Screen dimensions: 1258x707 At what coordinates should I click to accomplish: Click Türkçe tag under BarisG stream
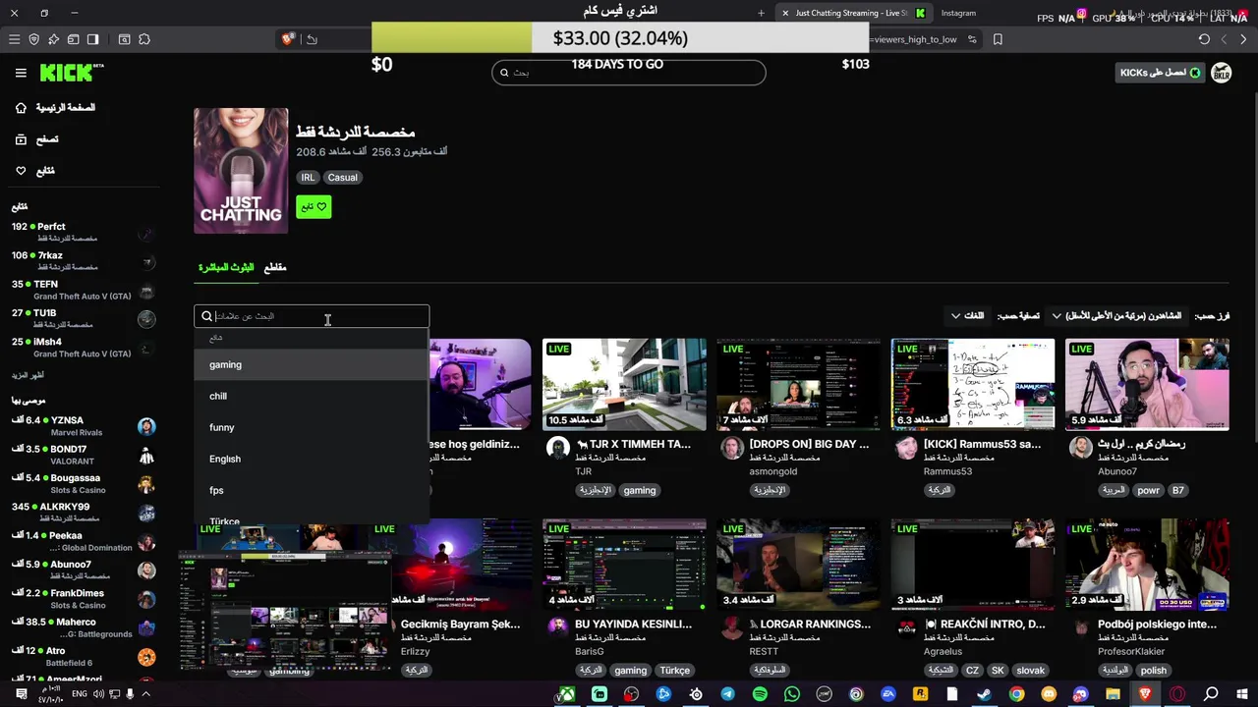point(674,671)
